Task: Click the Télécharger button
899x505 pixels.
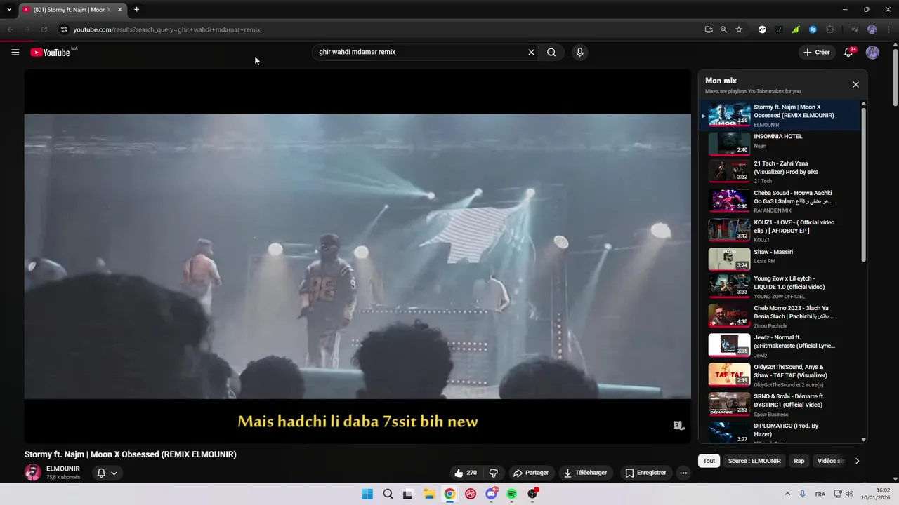Action: pos(585,473)
